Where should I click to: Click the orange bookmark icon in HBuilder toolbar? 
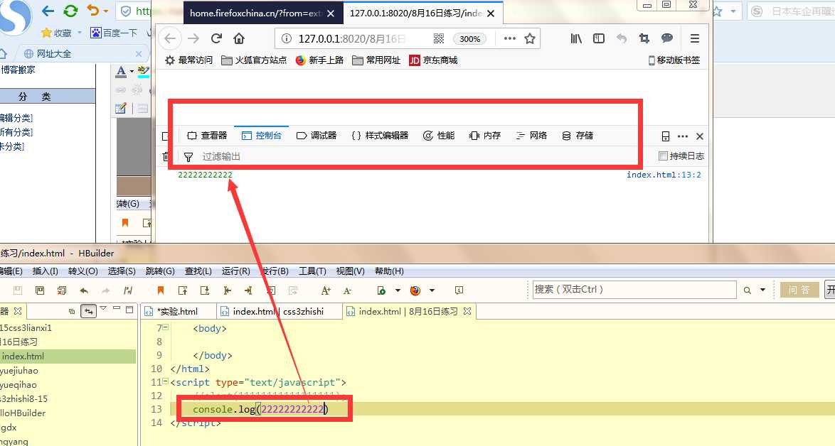pos(160,290)
